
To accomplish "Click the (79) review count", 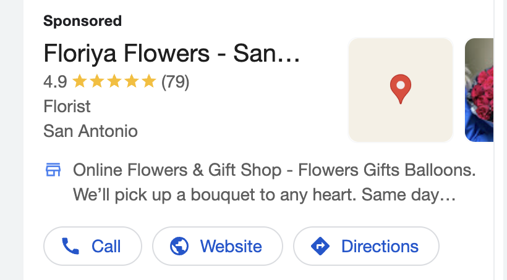I will (x=175, y=81).
